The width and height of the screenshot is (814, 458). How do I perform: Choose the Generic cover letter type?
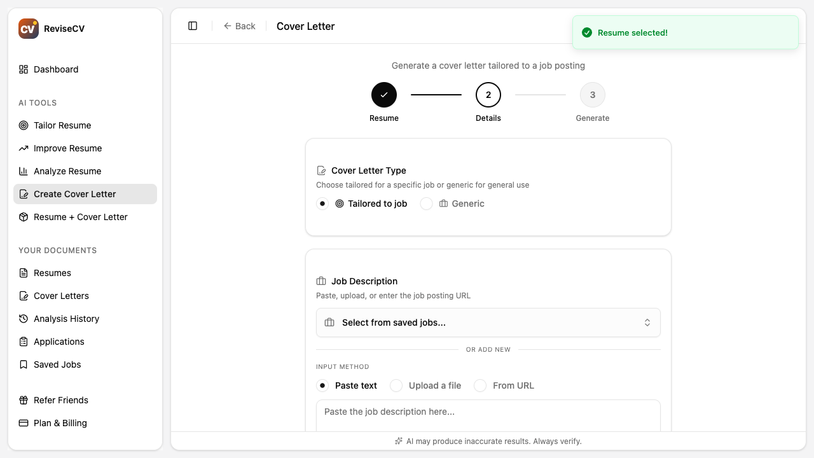[426, 204]
